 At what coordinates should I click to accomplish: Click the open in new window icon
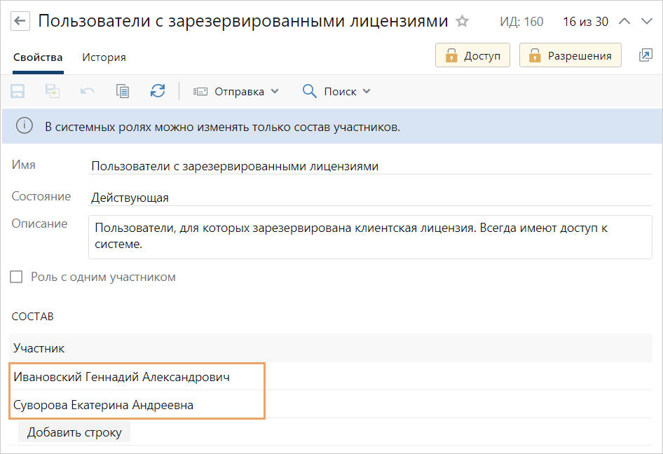click(x=646, y=54)
